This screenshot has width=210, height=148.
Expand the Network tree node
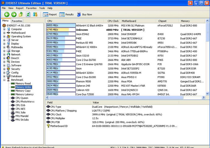(4, 54)
